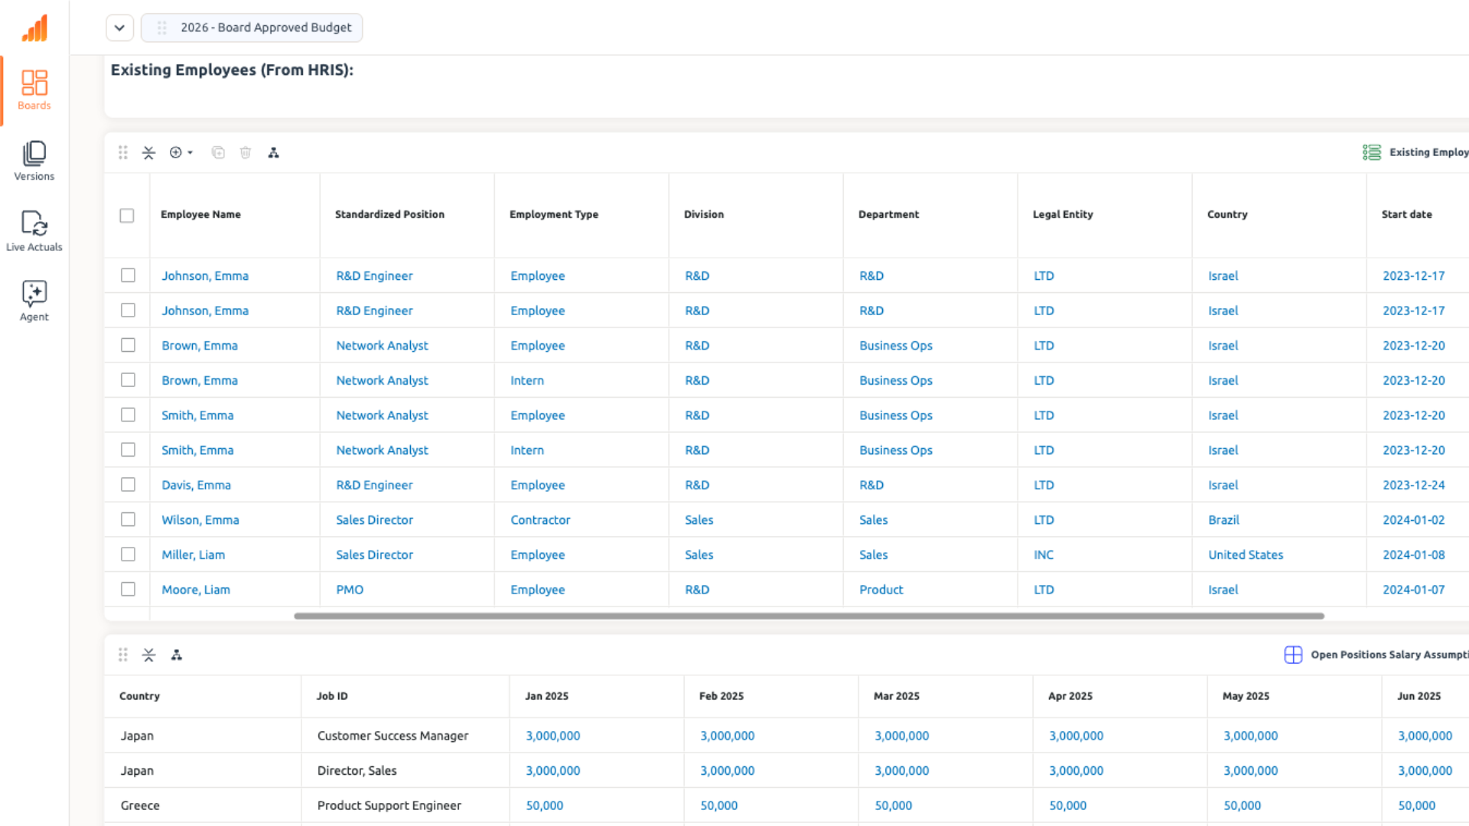This screenshot has width=1469, height=826.
Task: Click the Employment Type column header
Action: (x=554, y=215)
